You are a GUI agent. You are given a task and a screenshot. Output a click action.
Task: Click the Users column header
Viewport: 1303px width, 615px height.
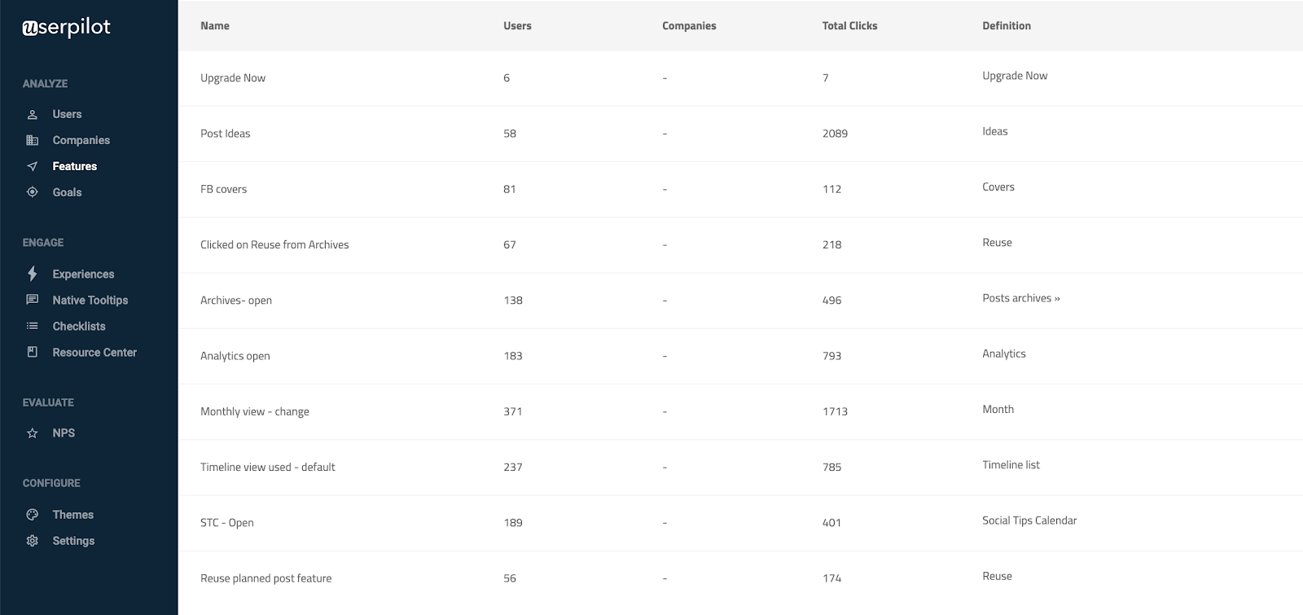pyautogui.click(x=517, y=26)
